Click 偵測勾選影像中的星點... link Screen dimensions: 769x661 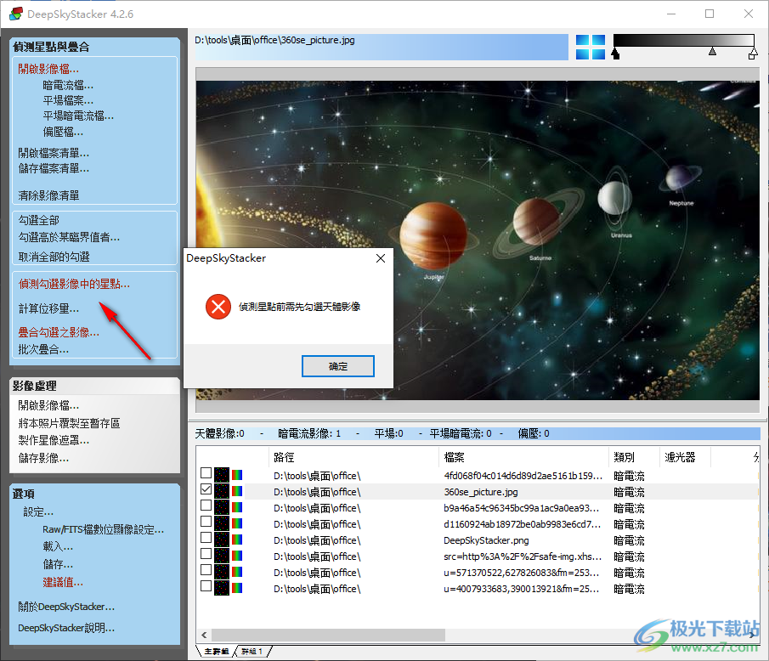74,284
